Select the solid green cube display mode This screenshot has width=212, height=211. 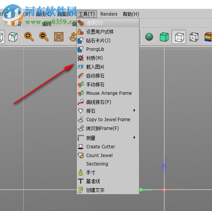(x=164, y=37)
